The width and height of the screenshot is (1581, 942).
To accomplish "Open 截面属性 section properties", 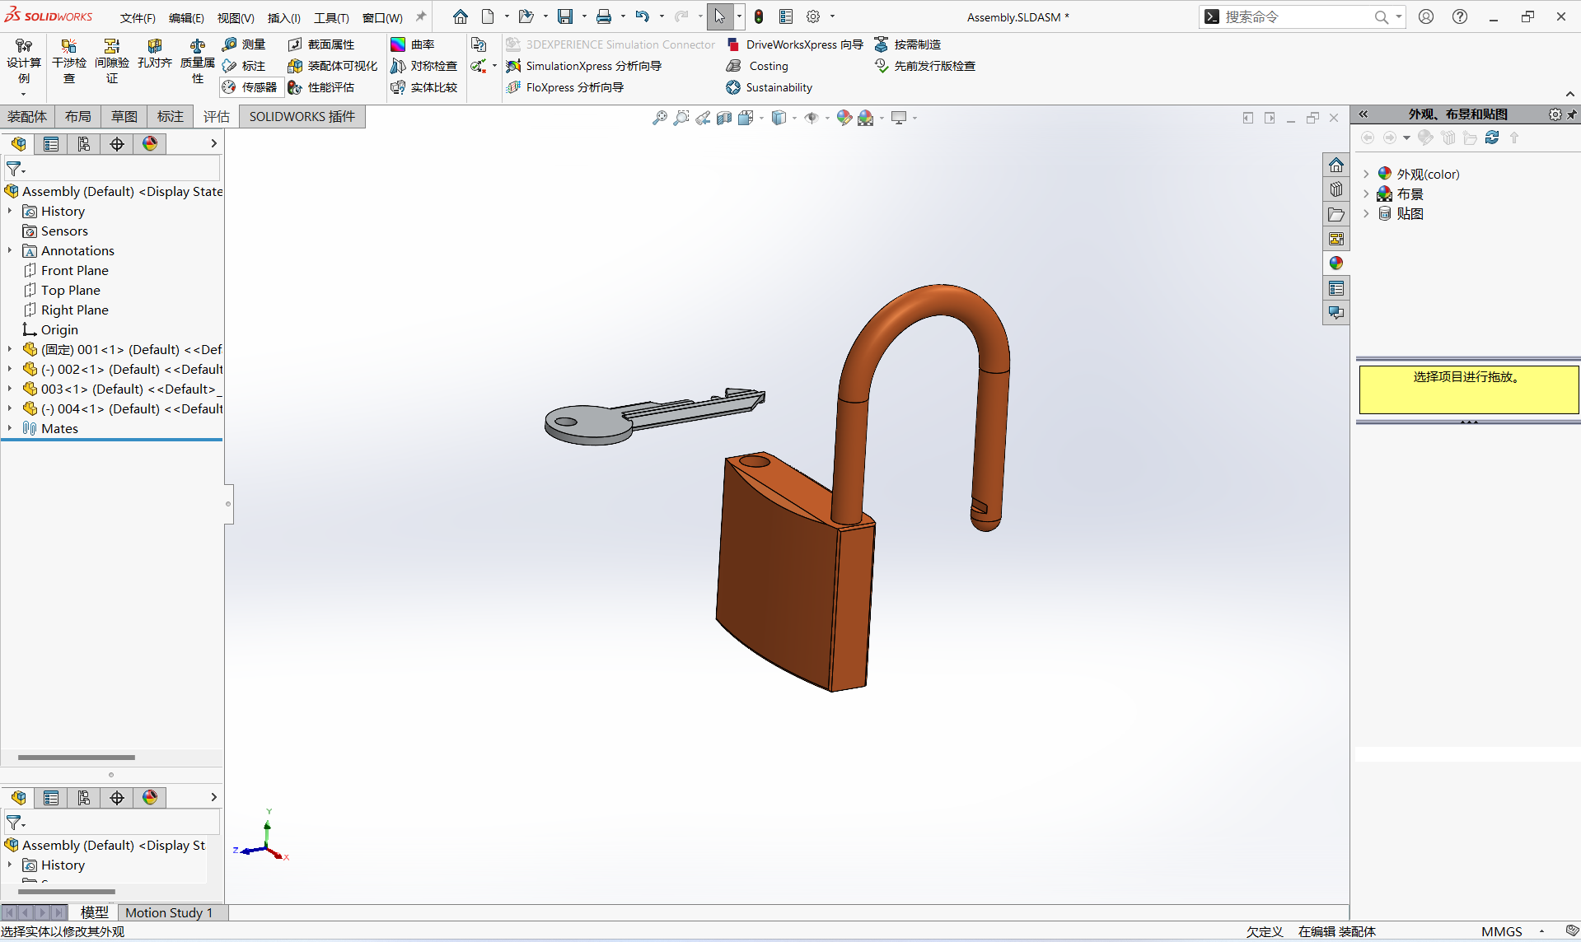I will tap(321, 44).
